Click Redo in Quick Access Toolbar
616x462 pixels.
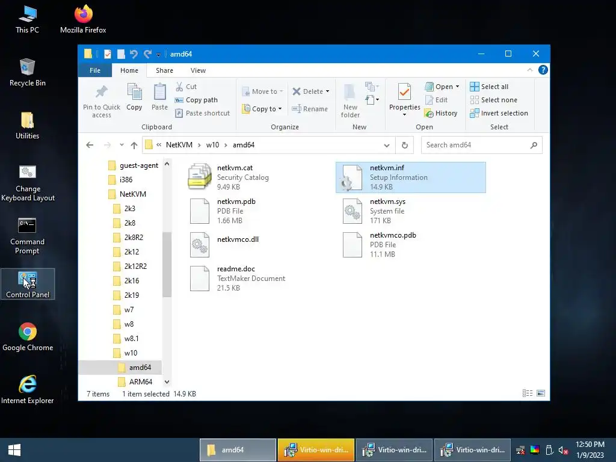[x=147, y=54]
